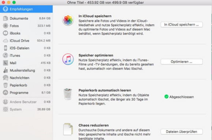Click the Abgeschlossen status text

pyautogui.click(x=182, y=97)
